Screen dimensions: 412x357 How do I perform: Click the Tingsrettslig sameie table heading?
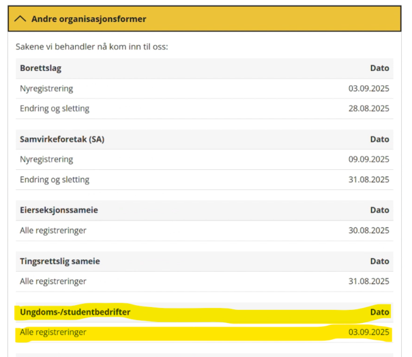pos(60,261)
